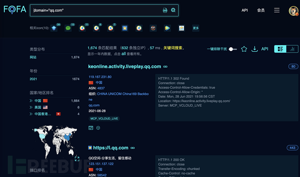Open the 会员 membership menu
300x177 pixels.
click(x=261, y=10)
